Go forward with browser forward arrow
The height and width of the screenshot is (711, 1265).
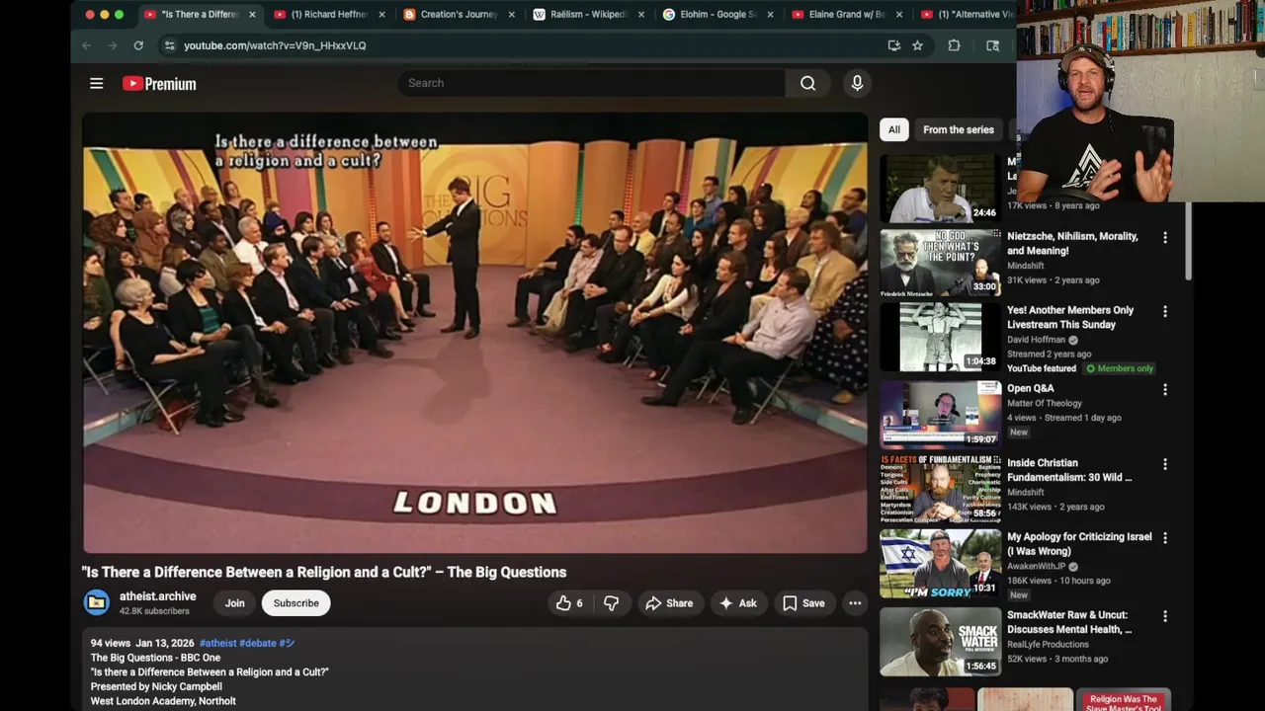click(112, 45)
